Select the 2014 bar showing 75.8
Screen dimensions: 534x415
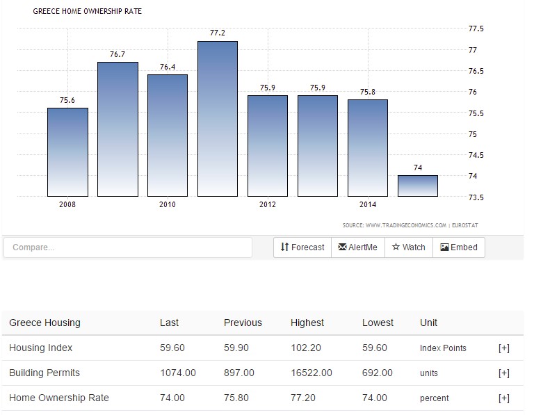pos(368,148)
